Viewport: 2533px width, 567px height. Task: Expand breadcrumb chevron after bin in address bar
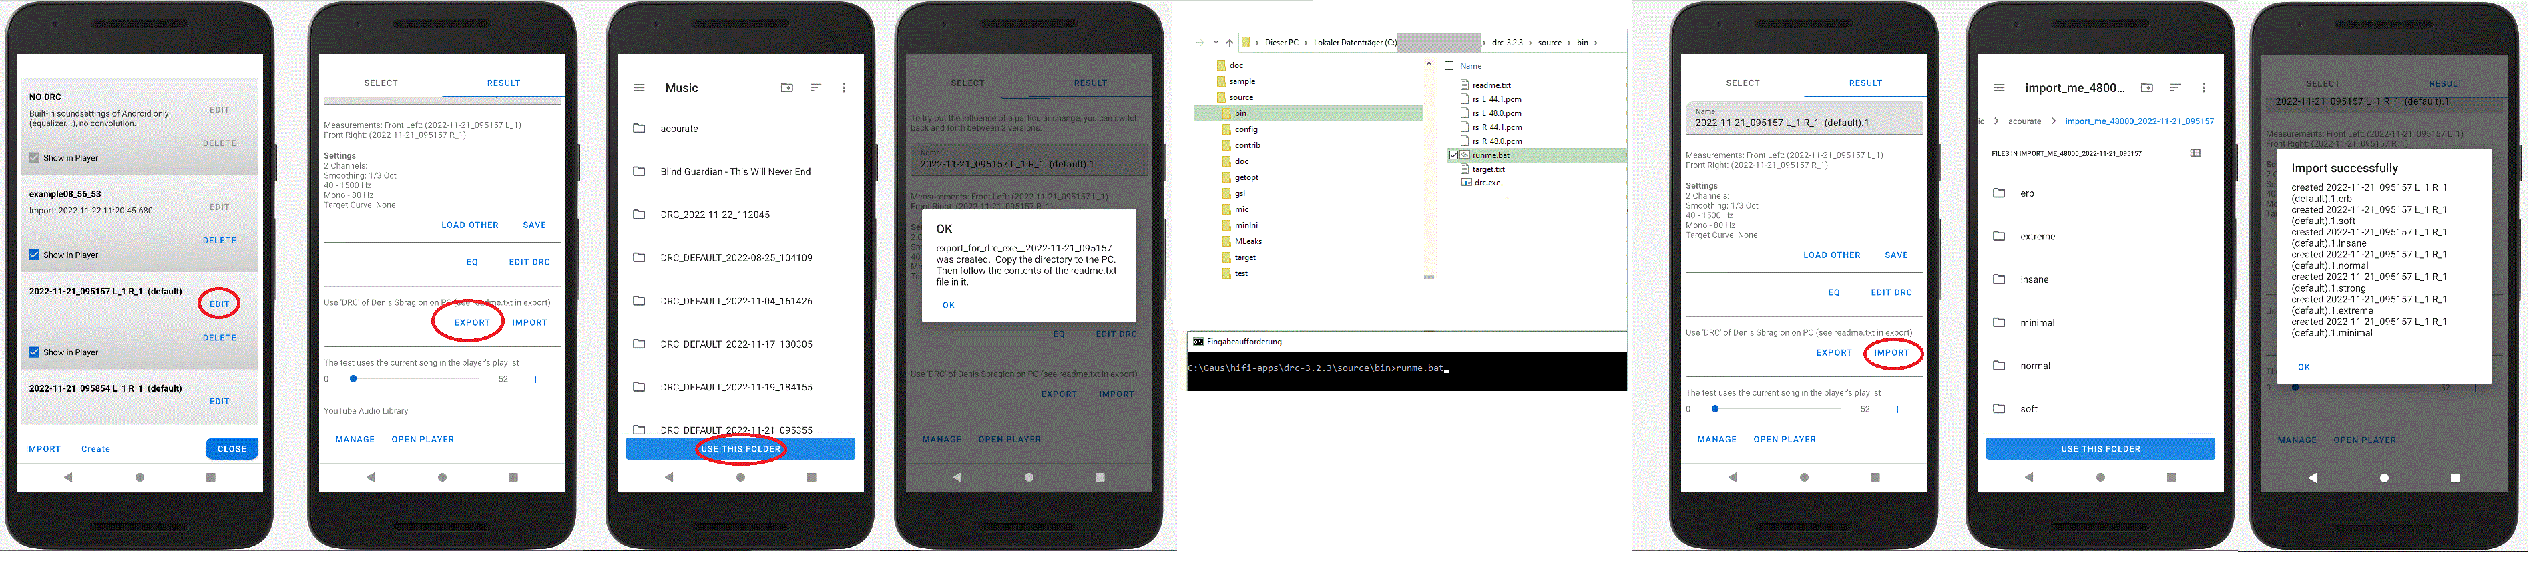(1596, 43)
